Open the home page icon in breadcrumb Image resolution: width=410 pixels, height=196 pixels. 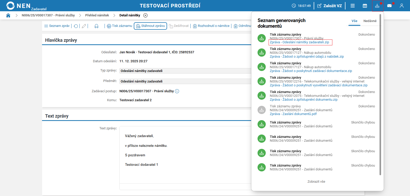(8, 15)
